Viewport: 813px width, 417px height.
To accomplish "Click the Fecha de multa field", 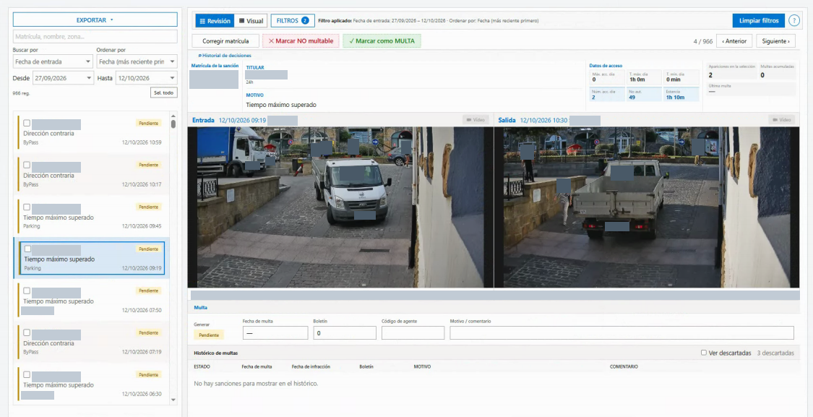I will [x=275, y=333].
